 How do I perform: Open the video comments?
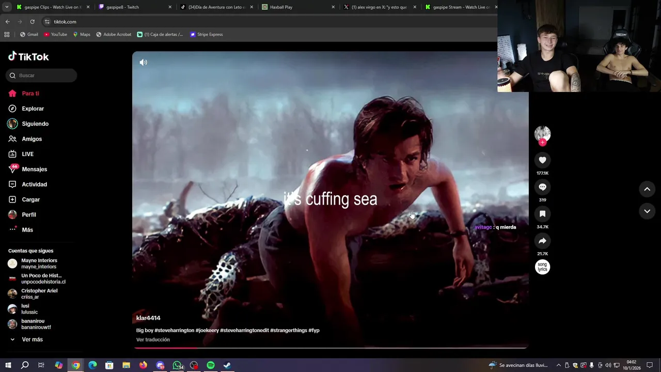pos(542,187)
